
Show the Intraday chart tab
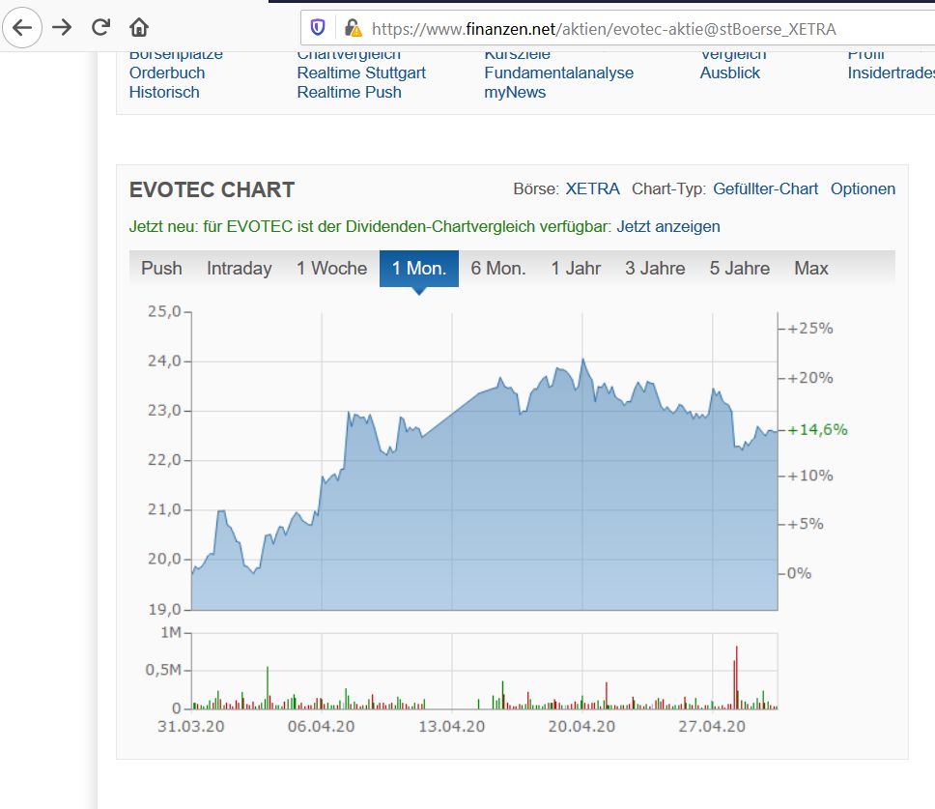[x=239, y=269]
